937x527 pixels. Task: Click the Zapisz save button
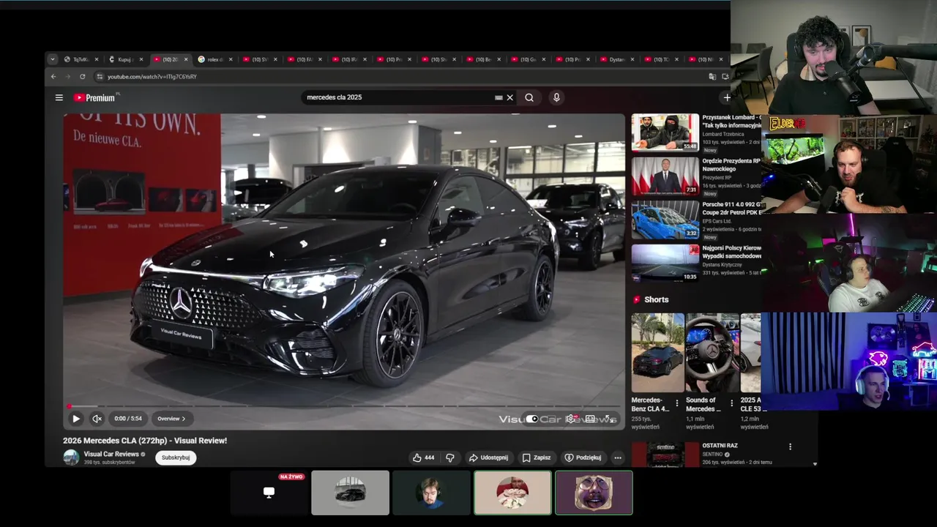(537, 457)
